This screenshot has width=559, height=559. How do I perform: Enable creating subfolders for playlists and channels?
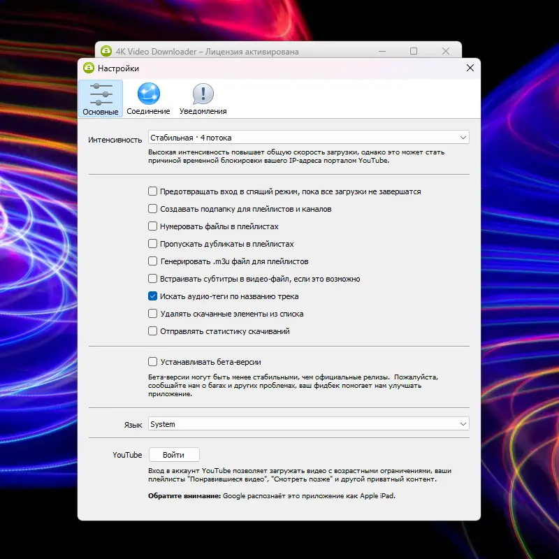tap(152, 208)
